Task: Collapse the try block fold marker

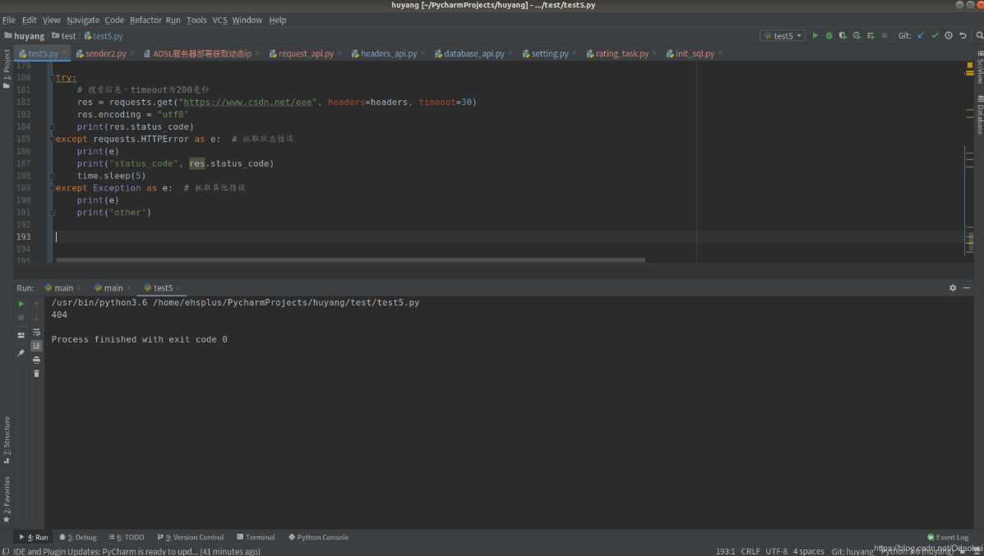Action: click(52, 78)
